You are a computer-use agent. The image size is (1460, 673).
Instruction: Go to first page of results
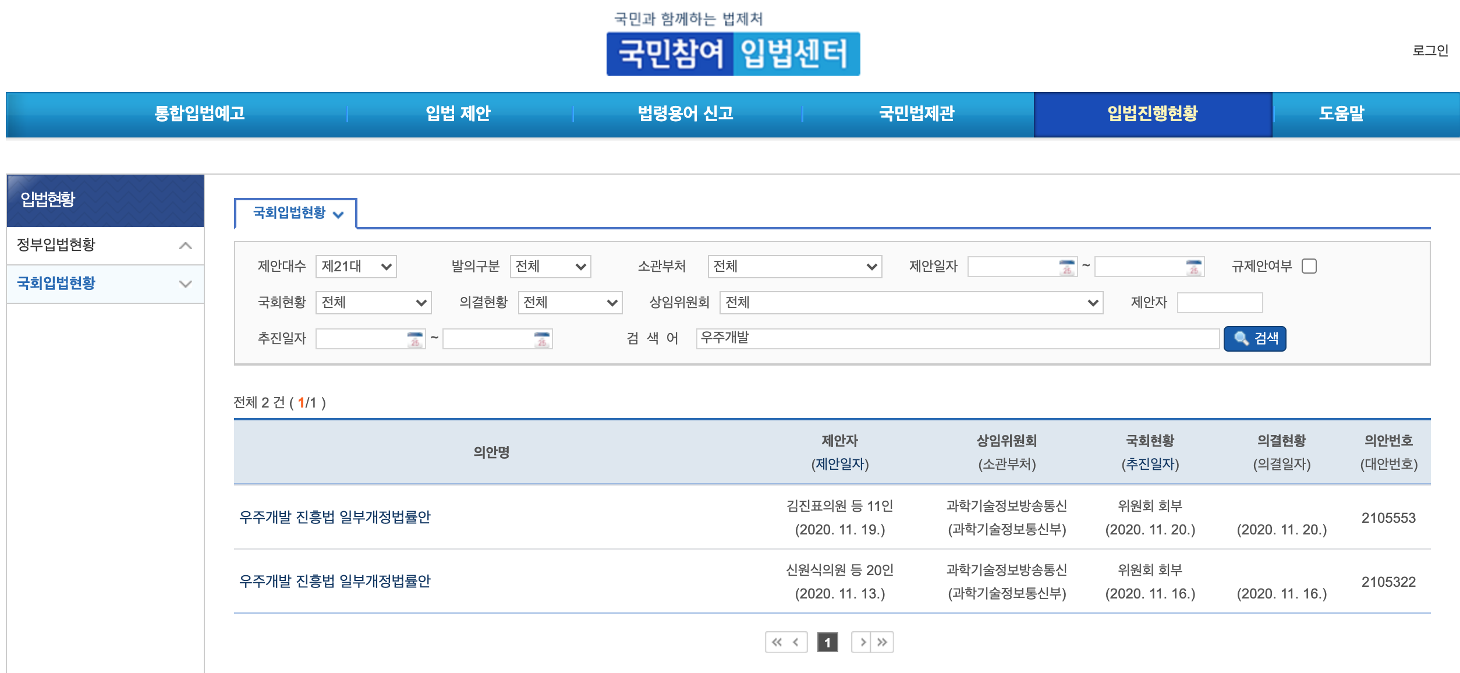(777, 642)
